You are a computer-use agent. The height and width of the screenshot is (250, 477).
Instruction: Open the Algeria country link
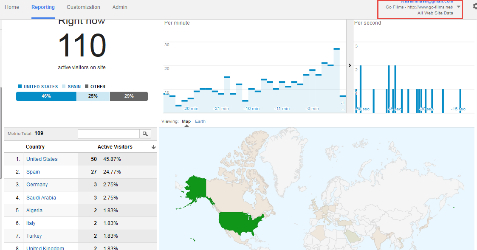(x=34, y=211)
